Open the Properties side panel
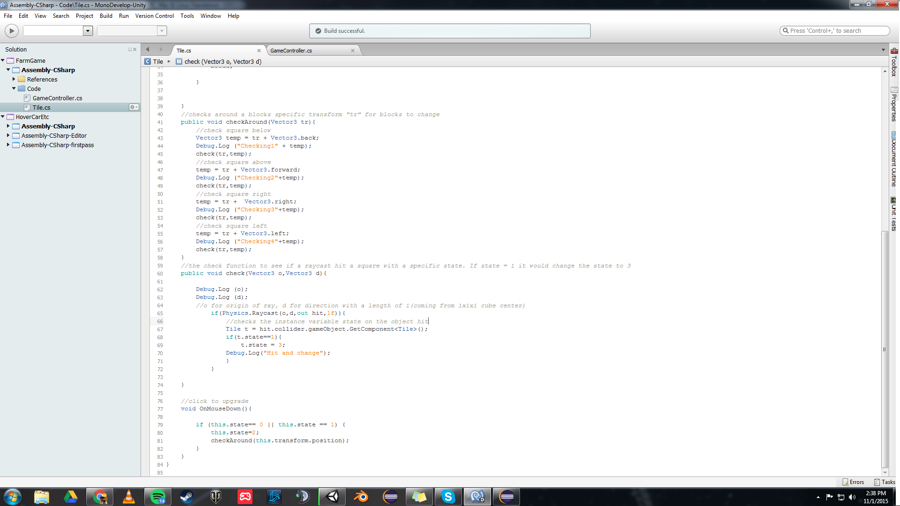This screenshot has height=506, width=900. [x=894, y=104]
